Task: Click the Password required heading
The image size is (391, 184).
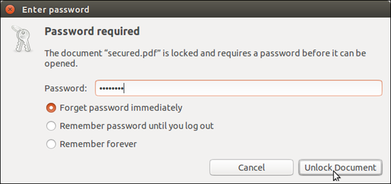Action: click(x=92, y=32)
